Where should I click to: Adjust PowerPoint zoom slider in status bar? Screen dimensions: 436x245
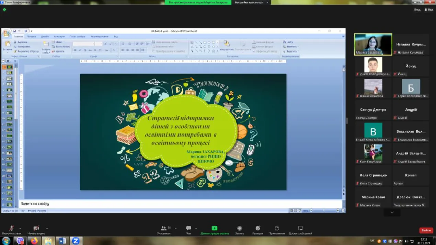tap(324, 211)
